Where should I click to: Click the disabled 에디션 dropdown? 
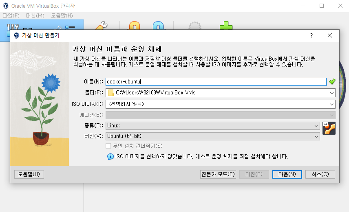point(220,115)
